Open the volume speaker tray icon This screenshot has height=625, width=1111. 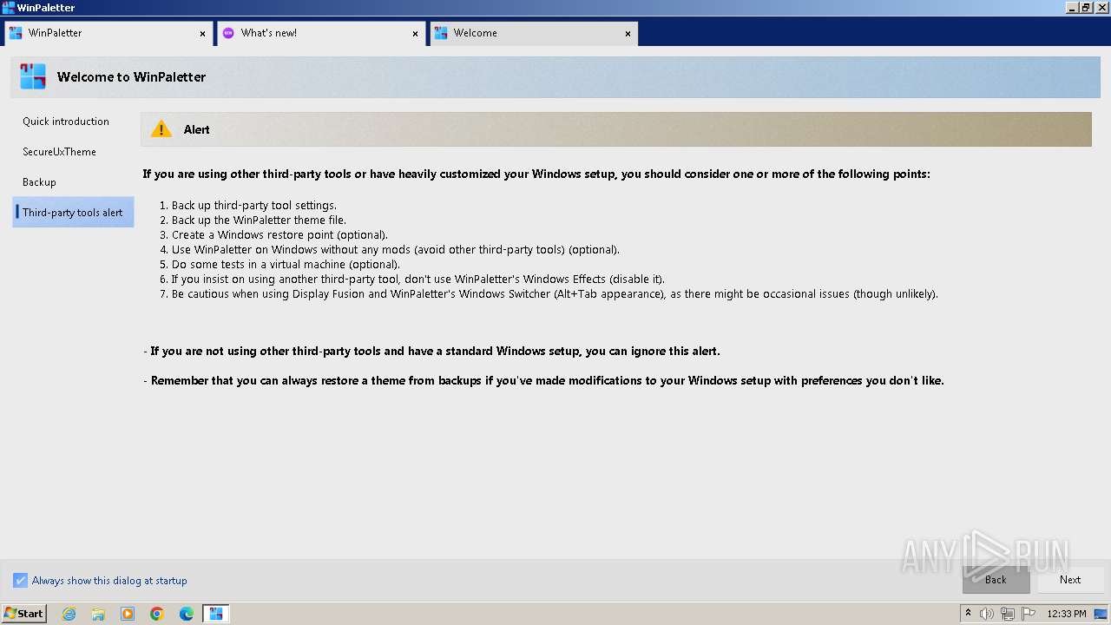(987, 614)
